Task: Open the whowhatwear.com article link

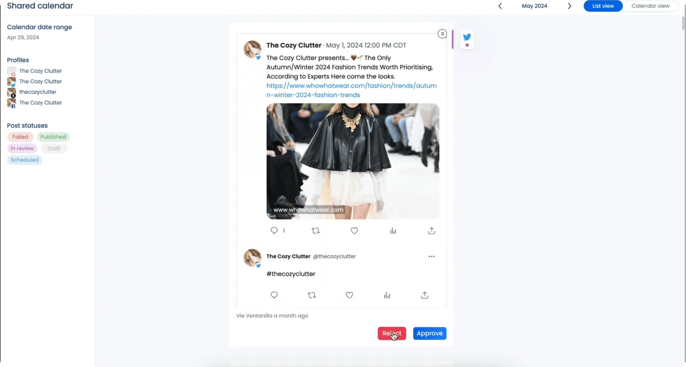Action: coord(352,90)
